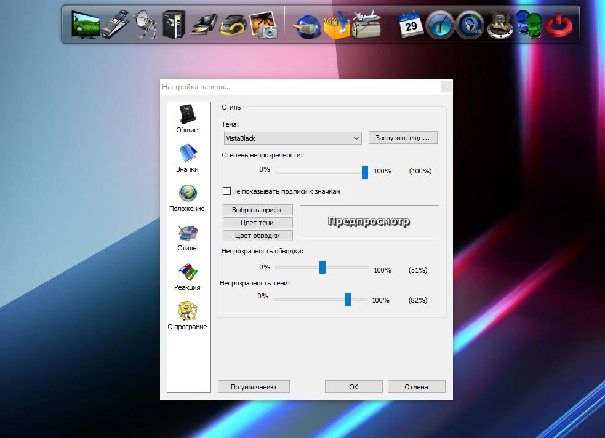The height and width of the screenshot is (438, 605).
Task: Click the Выбрать шрифт button
Action: 258,210
